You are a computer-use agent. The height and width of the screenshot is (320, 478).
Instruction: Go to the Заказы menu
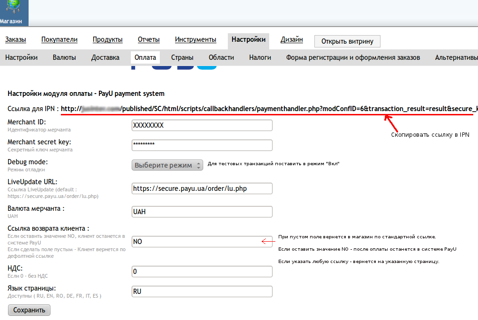16,39
